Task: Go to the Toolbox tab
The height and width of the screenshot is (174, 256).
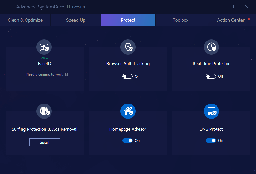Action: (181, 20)
